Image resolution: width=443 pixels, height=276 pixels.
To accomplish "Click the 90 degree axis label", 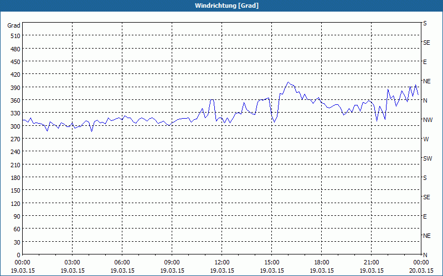I will (x=17, y=216).
